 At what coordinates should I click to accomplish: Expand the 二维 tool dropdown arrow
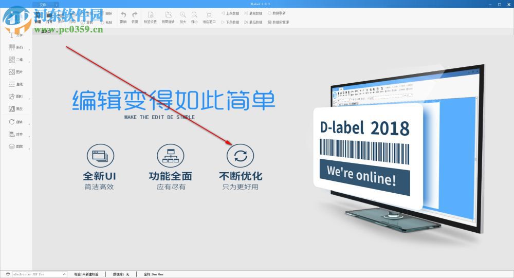[x=29, y=62]
